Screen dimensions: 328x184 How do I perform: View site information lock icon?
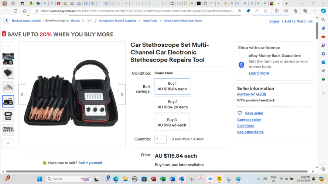36,11
